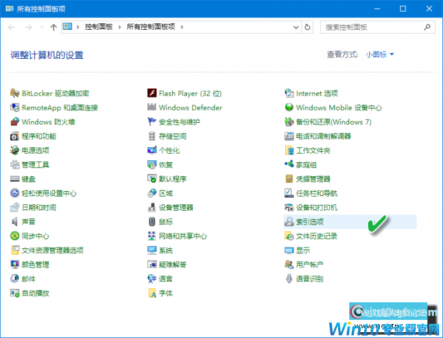
Task: Open the Windows 防火墙 icon
Action: pos(15,121)
